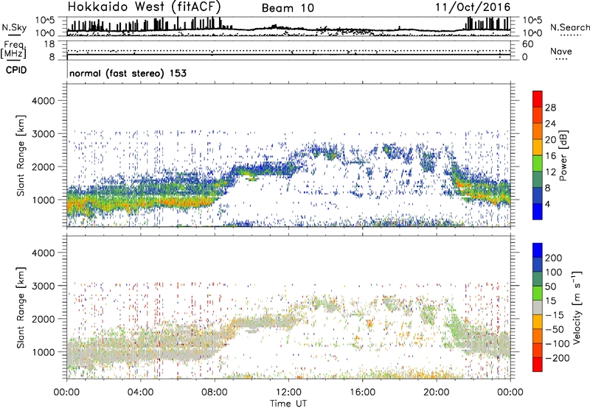Click the solid line sample under 'N.Sky'
This screenshot has width=590, height=408.
click(x=14, y=35)
